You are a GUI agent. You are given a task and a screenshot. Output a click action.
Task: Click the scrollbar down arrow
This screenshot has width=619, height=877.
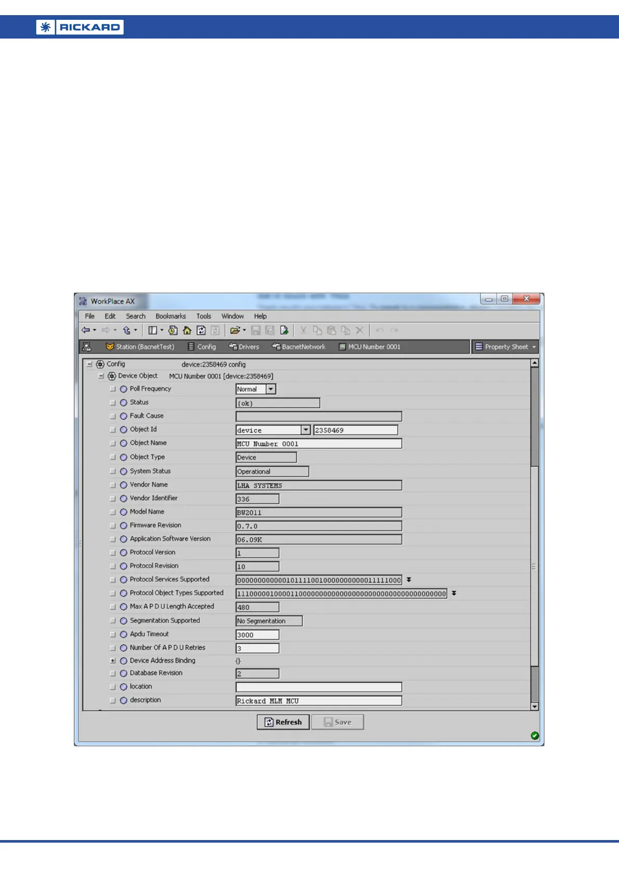[x=535, y=707]
